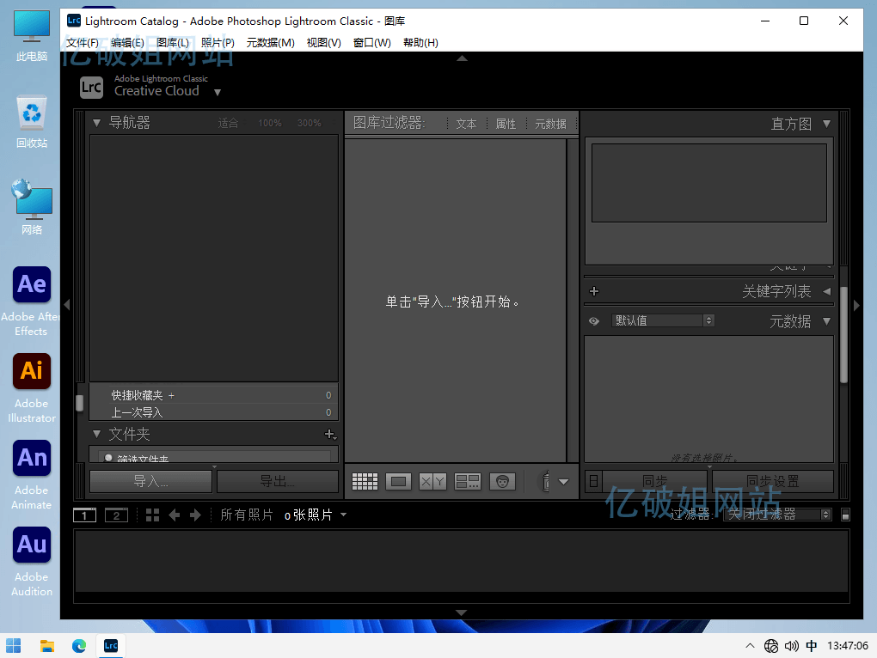Open 图库(L) menu
The height and width of the screenshot is (658, 877).
[x=172, y=42]
